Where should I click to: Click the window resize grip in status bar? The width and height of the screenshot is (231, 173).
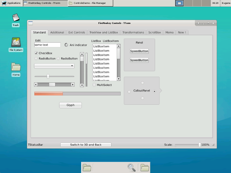coord(213,145)
